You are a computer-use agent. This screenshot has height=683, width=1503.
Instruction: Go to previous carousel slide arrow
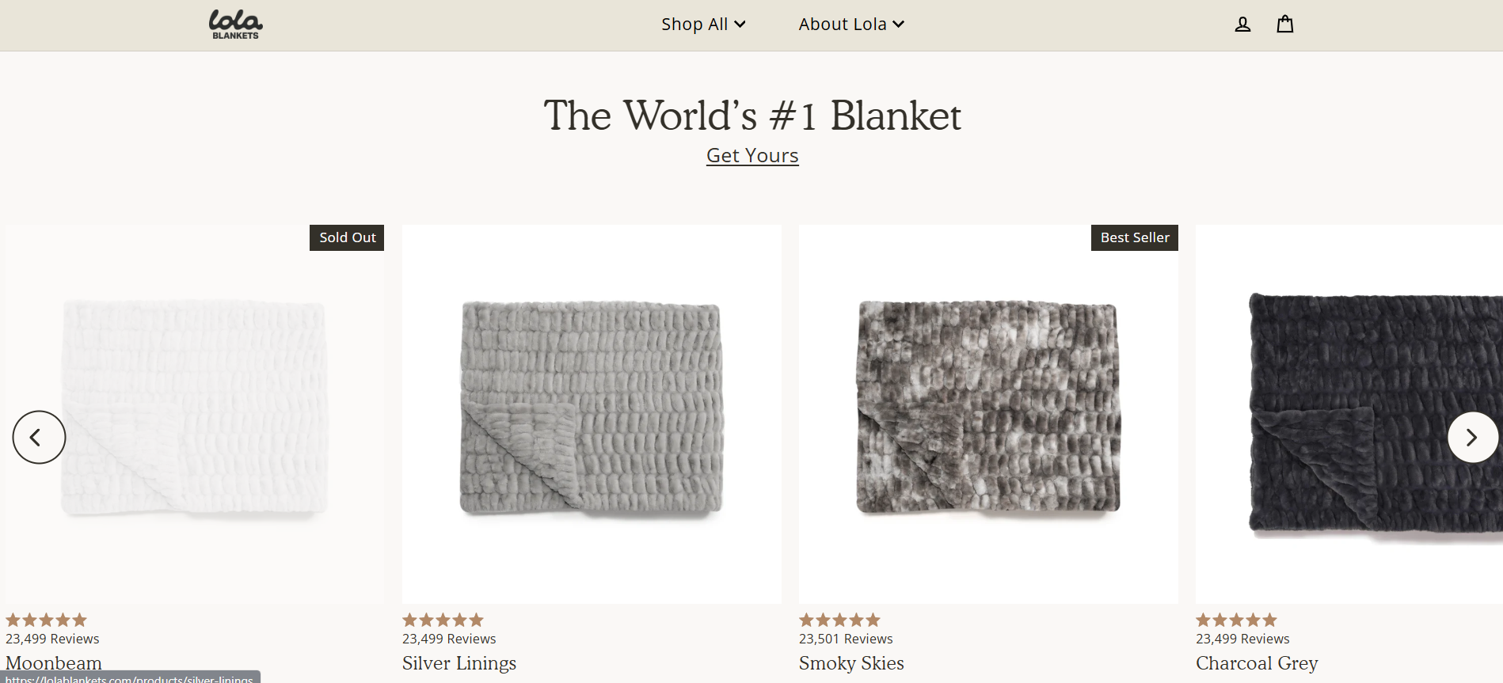[x=39, y=437]
